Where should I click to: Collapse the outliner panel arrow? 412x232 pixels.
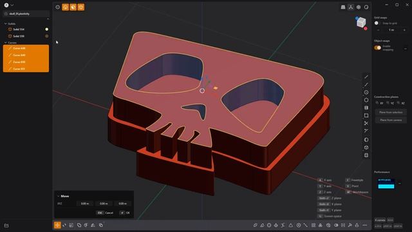pos(48,19)
